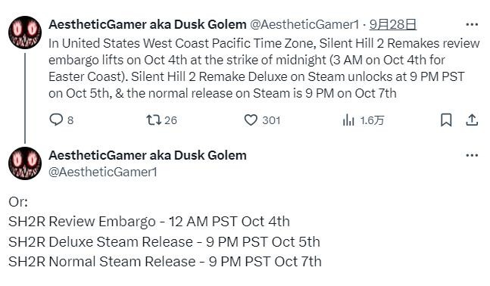Click @AestheticGamer1 handle beside the date

coord(304,24)
